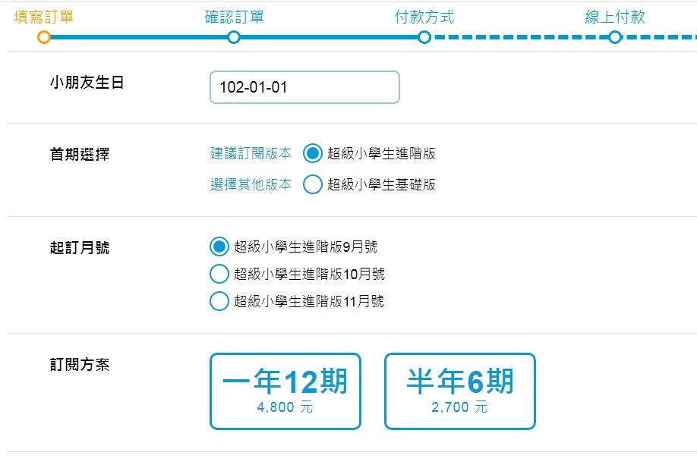Select 超級小學生基礎版 radio button
Viewport: 697px width, 471px height.
(x=313, y=184)
